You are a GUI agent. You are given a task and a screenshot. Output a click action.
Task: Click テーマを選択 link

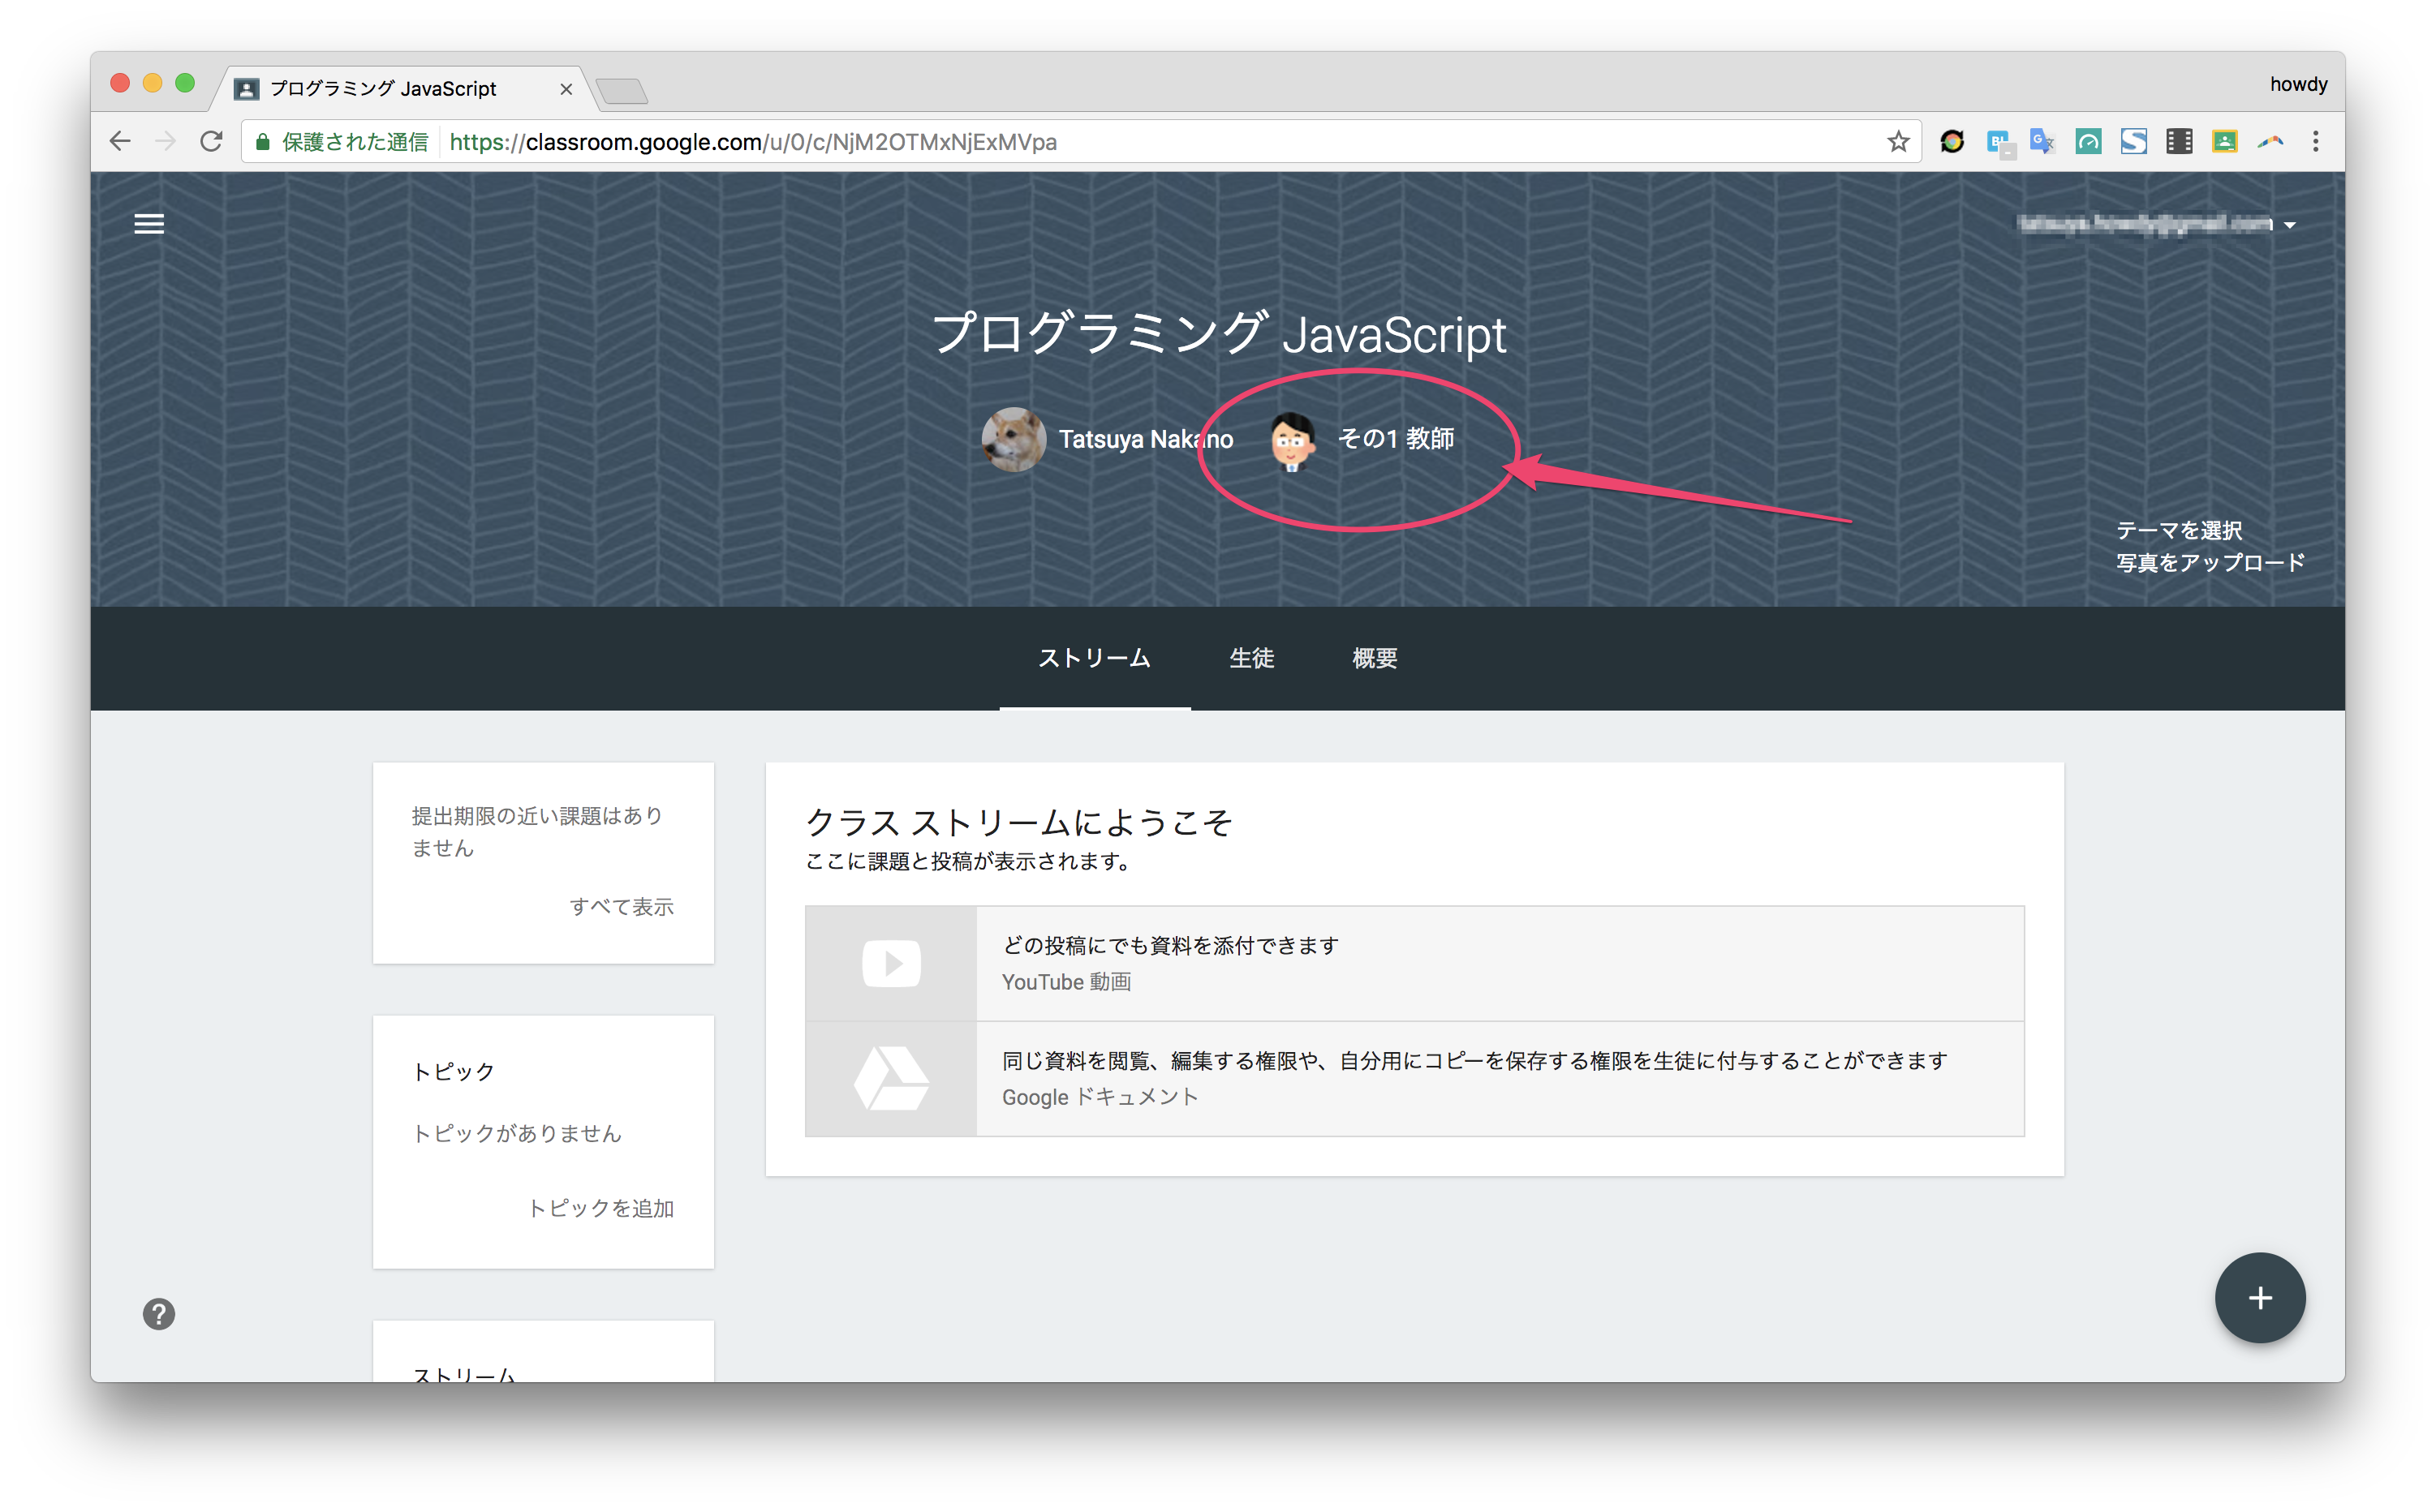tap(2179, 530)
